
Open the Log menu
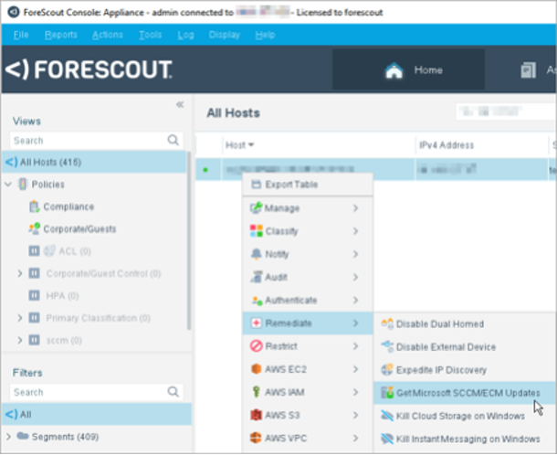point(185,35)
